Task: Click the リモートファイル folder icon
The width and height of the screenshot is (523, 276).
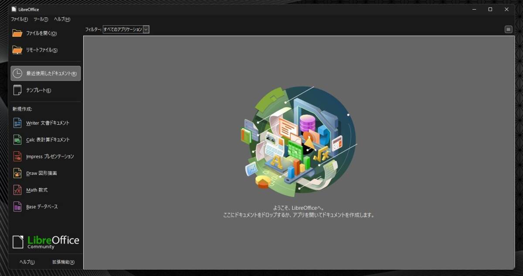Action: click(17, 50)
